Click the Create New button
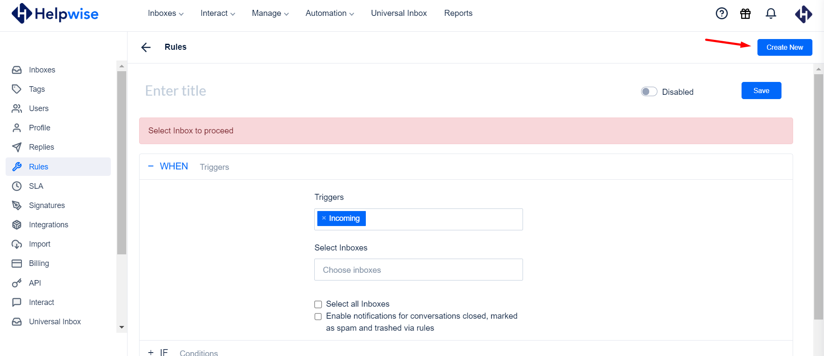The height and width of the screenshot is (356, 824). [784, 47]
